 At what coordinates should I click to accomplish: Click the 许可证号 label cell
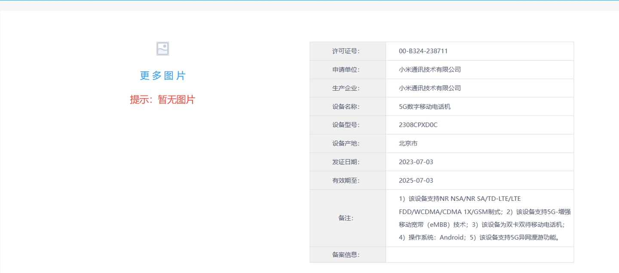coord(346,51)
